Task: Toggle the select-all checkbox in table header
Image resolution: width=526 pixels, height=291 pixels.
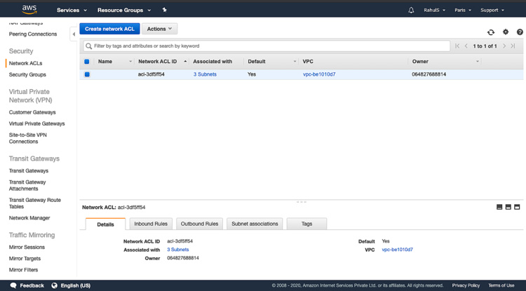Action: [87, 62]
